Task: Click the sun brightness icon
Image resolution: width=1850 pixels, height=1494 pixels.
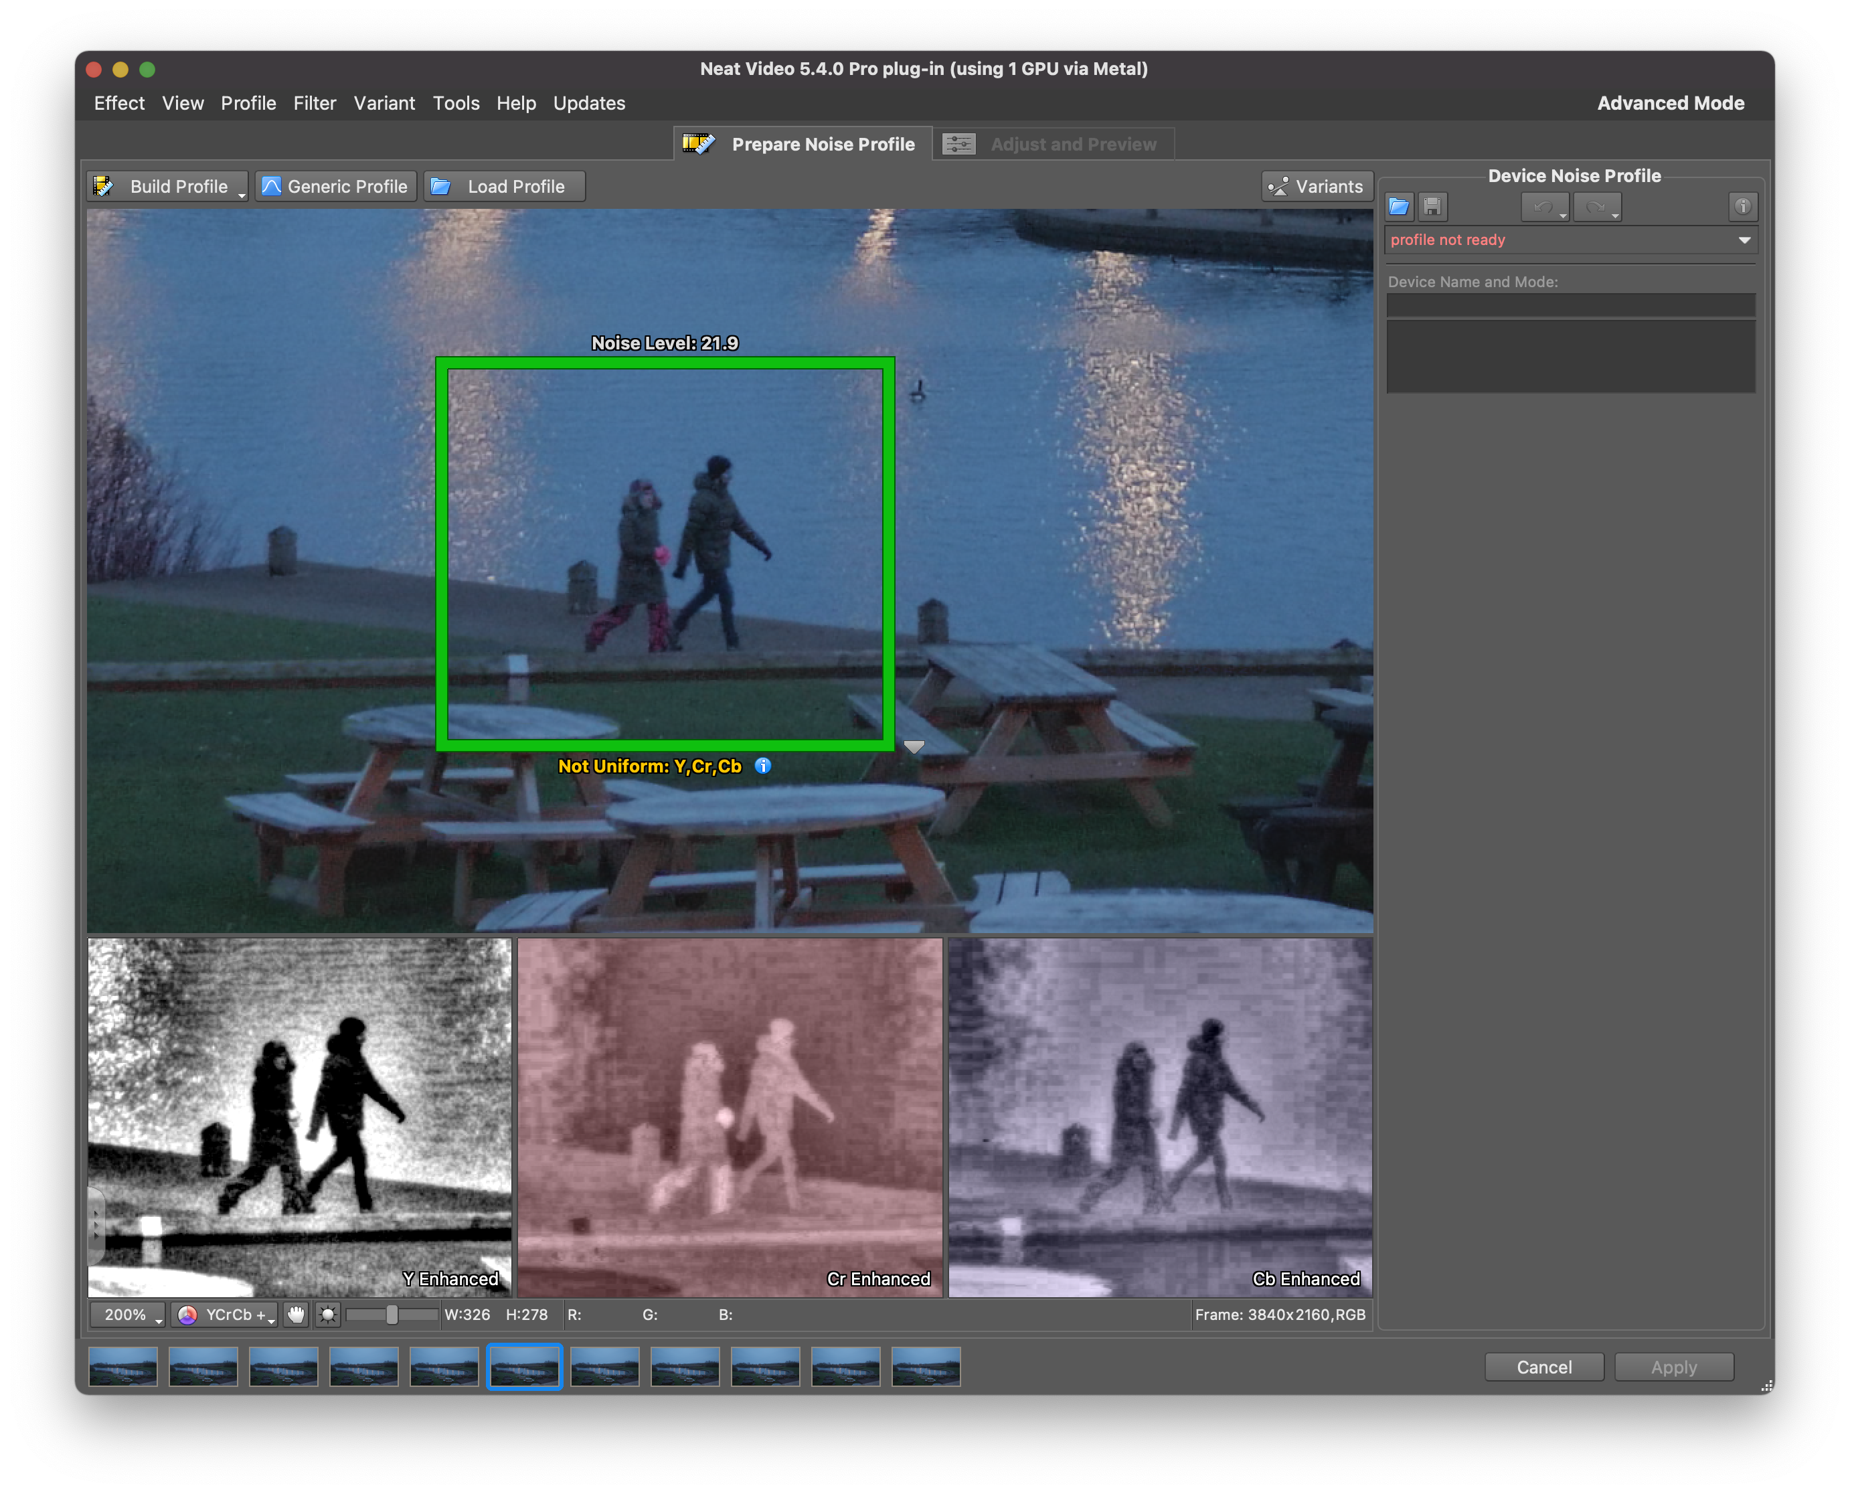Action: (x=328, y=1314)
